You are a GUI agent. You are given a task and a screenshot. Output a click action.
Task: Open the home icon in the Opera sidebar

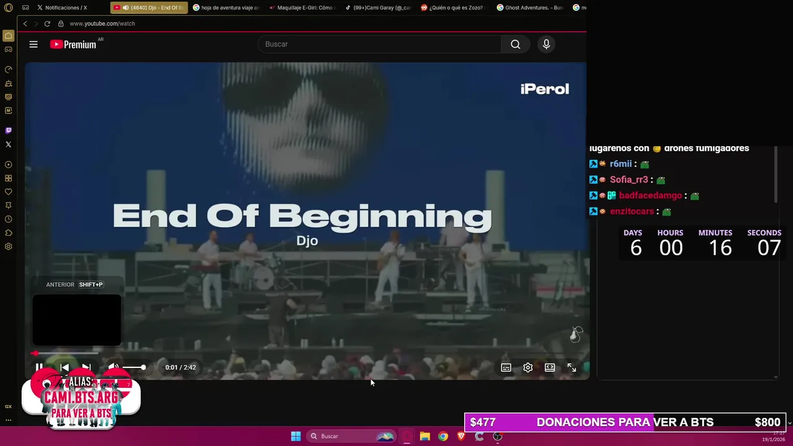[8, 36]
